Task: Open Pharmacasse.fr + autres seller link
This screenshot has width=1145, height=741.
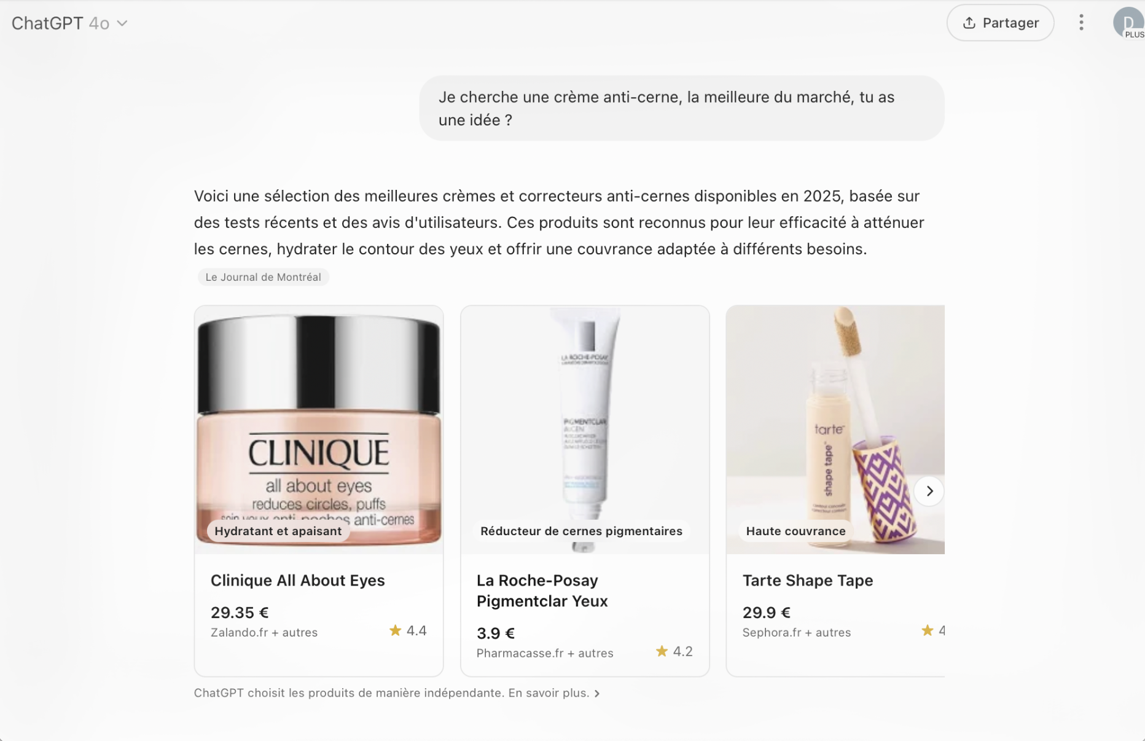Action: 545,653
